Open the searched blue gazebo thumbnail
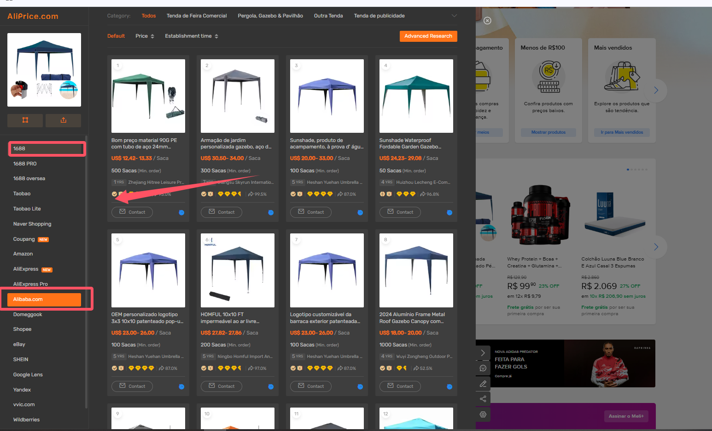 [x=44, y=70]
